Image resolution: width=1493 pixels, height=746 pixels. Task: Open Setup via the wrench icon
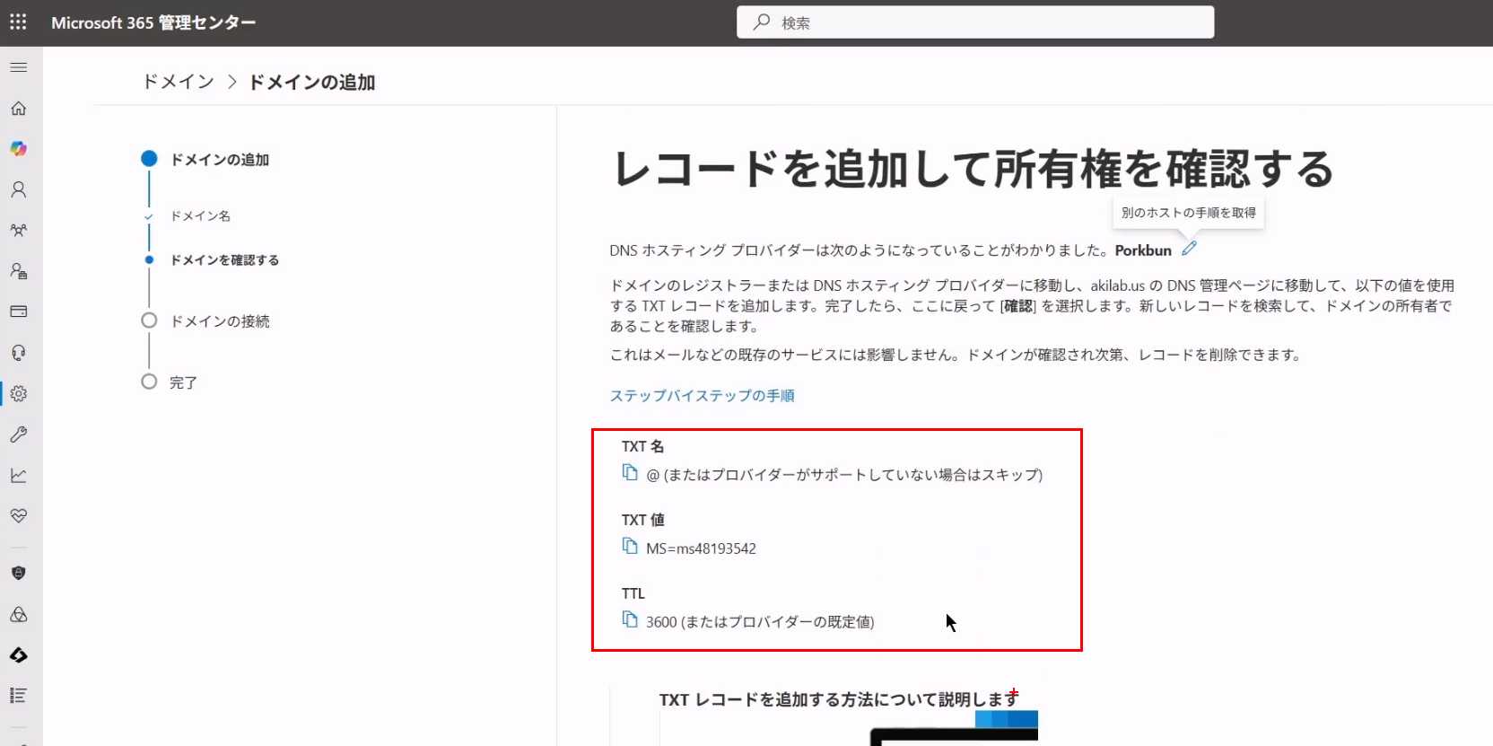[x=18, y=434]
